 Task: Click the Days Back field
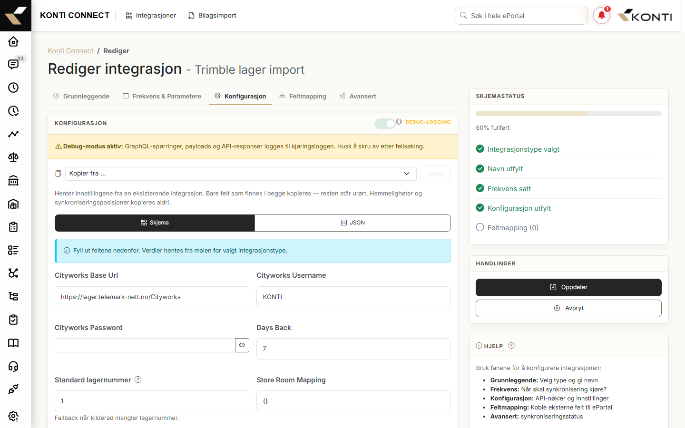(x=353, y=349)
